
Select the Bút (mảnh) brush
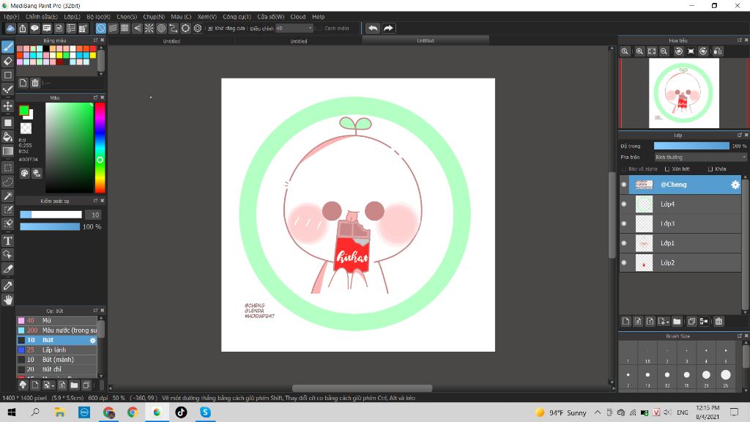pos(57,360)
